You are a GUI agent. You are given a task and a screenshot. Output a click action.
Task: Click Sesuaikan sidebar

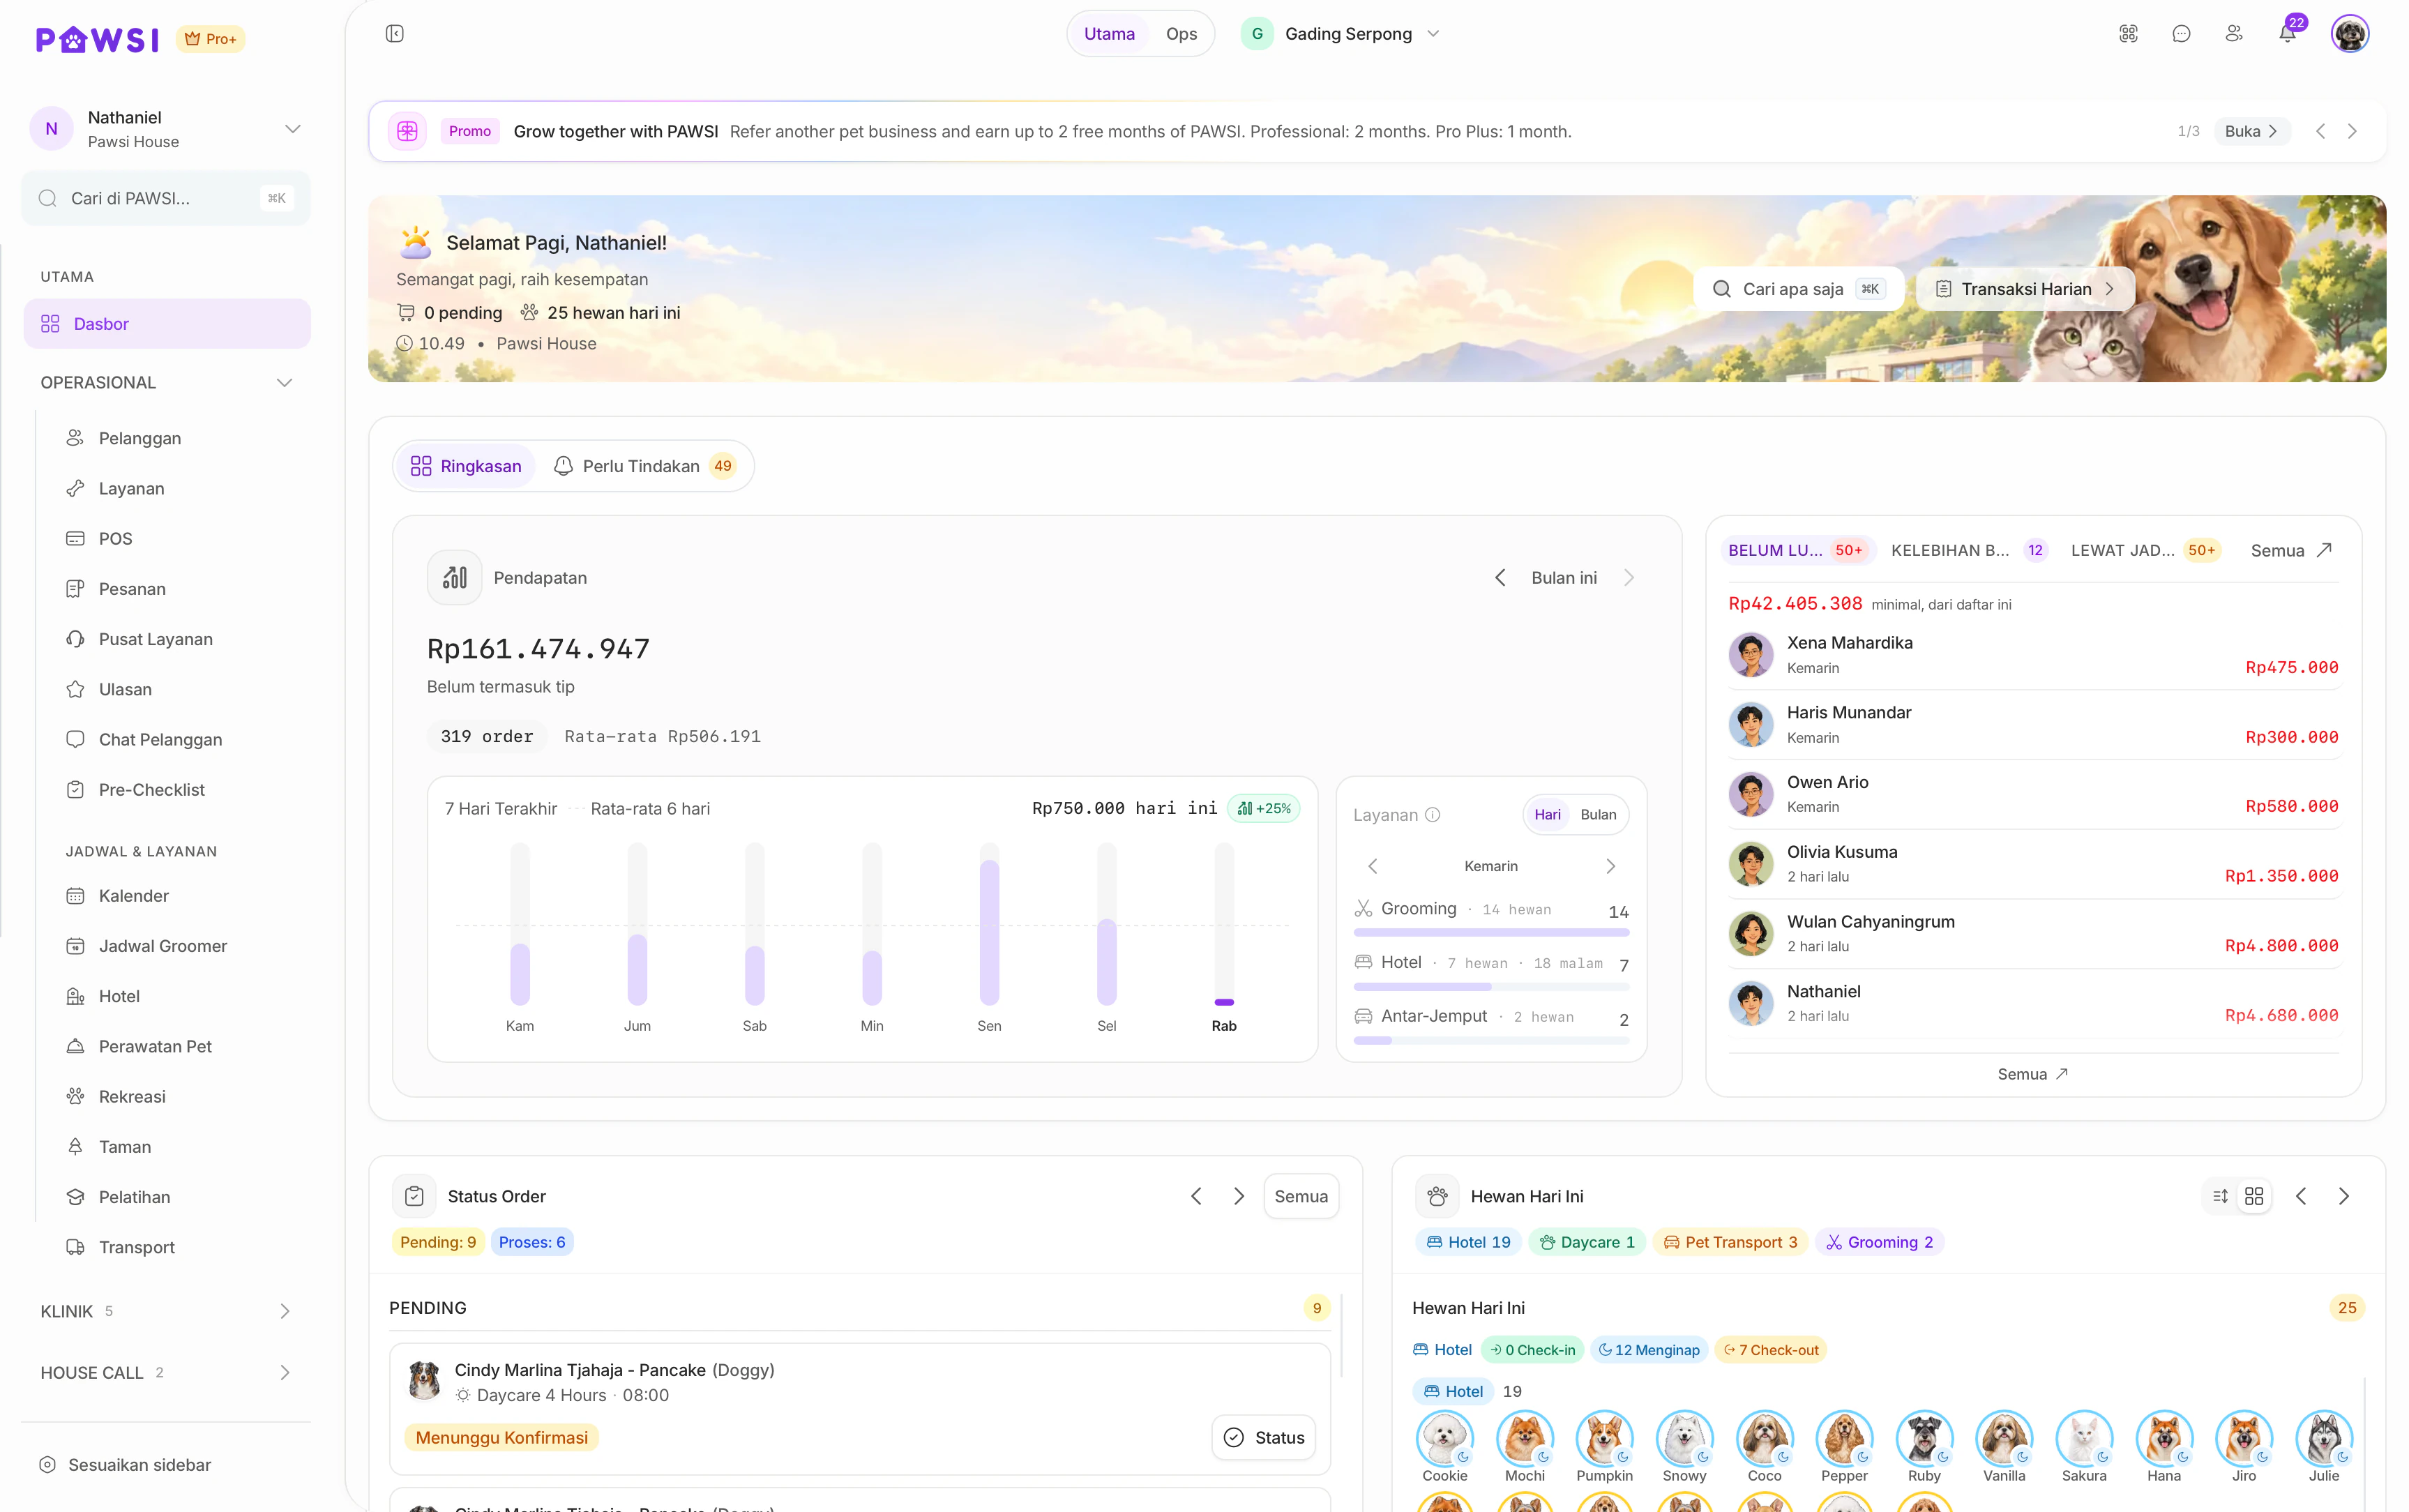[x=125, y=1464]
